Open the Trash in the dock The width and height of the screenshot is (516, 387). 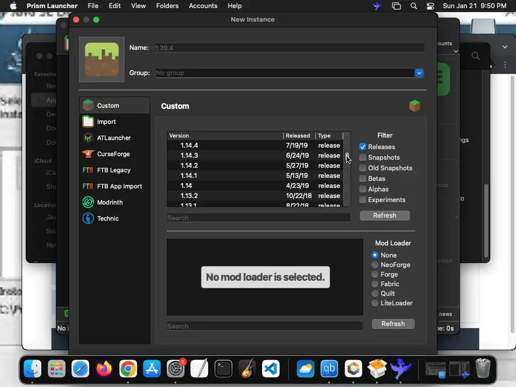click(x=483, y=368)
